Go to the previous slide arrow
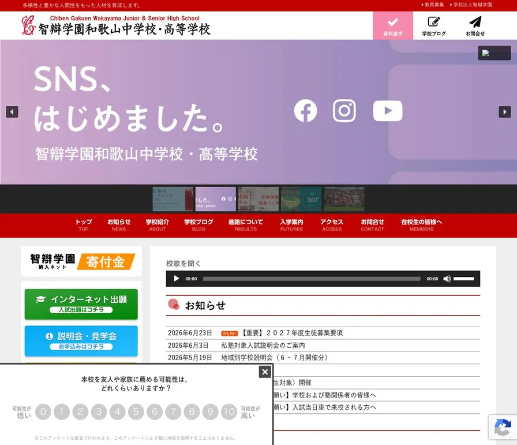This screenshot has height=445, width=517. coord(12,112)
